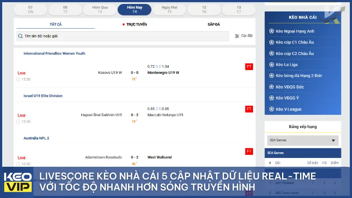Click SEA Games table header bar
This screenshot has height=198, width=352.
point(303,153)
